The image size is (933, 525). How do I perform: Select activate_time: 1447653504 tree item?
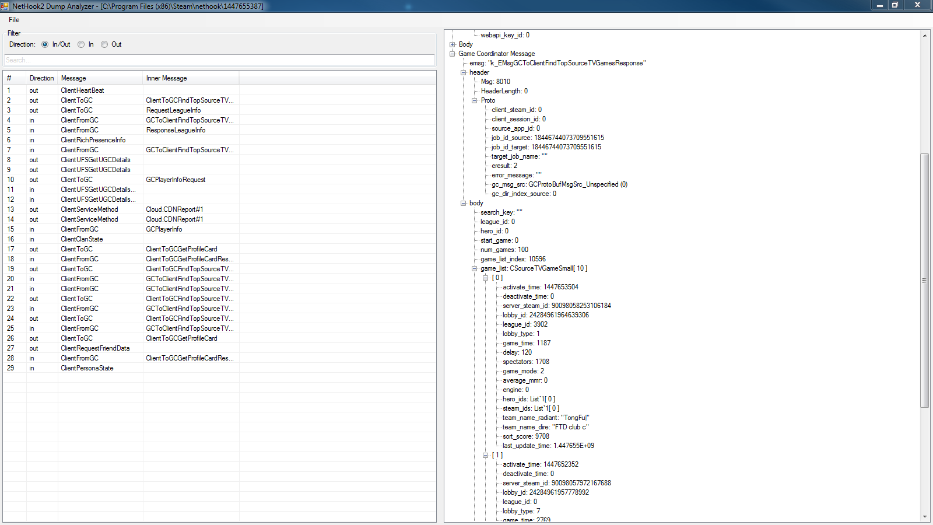540,287
